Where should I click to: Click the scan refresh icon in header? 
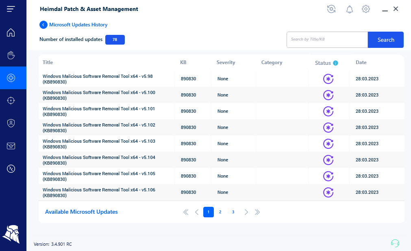(331, 9)
